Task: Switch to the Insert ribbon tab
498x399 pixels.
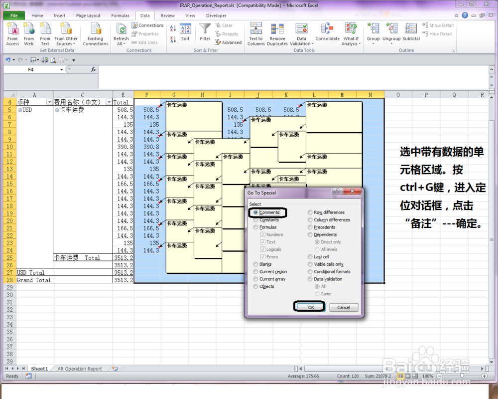Action: coord(59,15)
